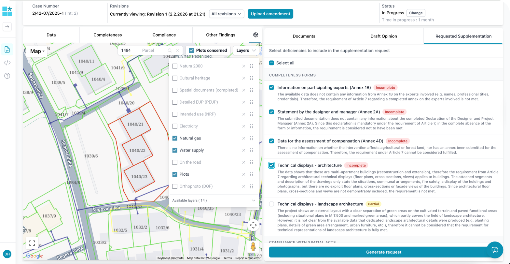Screen dimensions: 510x264
Task: Toggle fullscreen map view
Action: 32,243
